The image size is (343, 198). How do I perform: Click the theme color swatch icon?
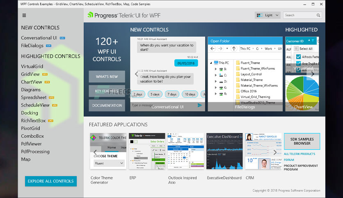click(x=260, y=15)
